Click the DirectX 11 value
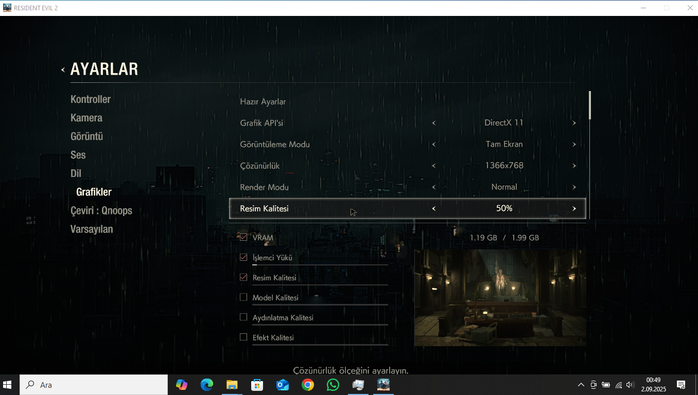Screen dimensions: 698x395 pyautogui.click(x=504, y=123)
